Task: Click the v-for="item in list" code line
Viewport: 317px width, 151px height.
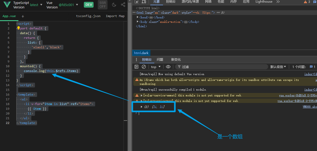Action: tap(59, 104)
